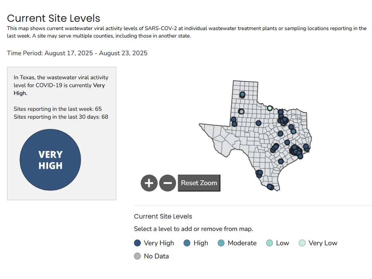Screen dimensions: 372x279
Task: Select the southernmost site marker at Texas tip
Action: pos(271,187)
